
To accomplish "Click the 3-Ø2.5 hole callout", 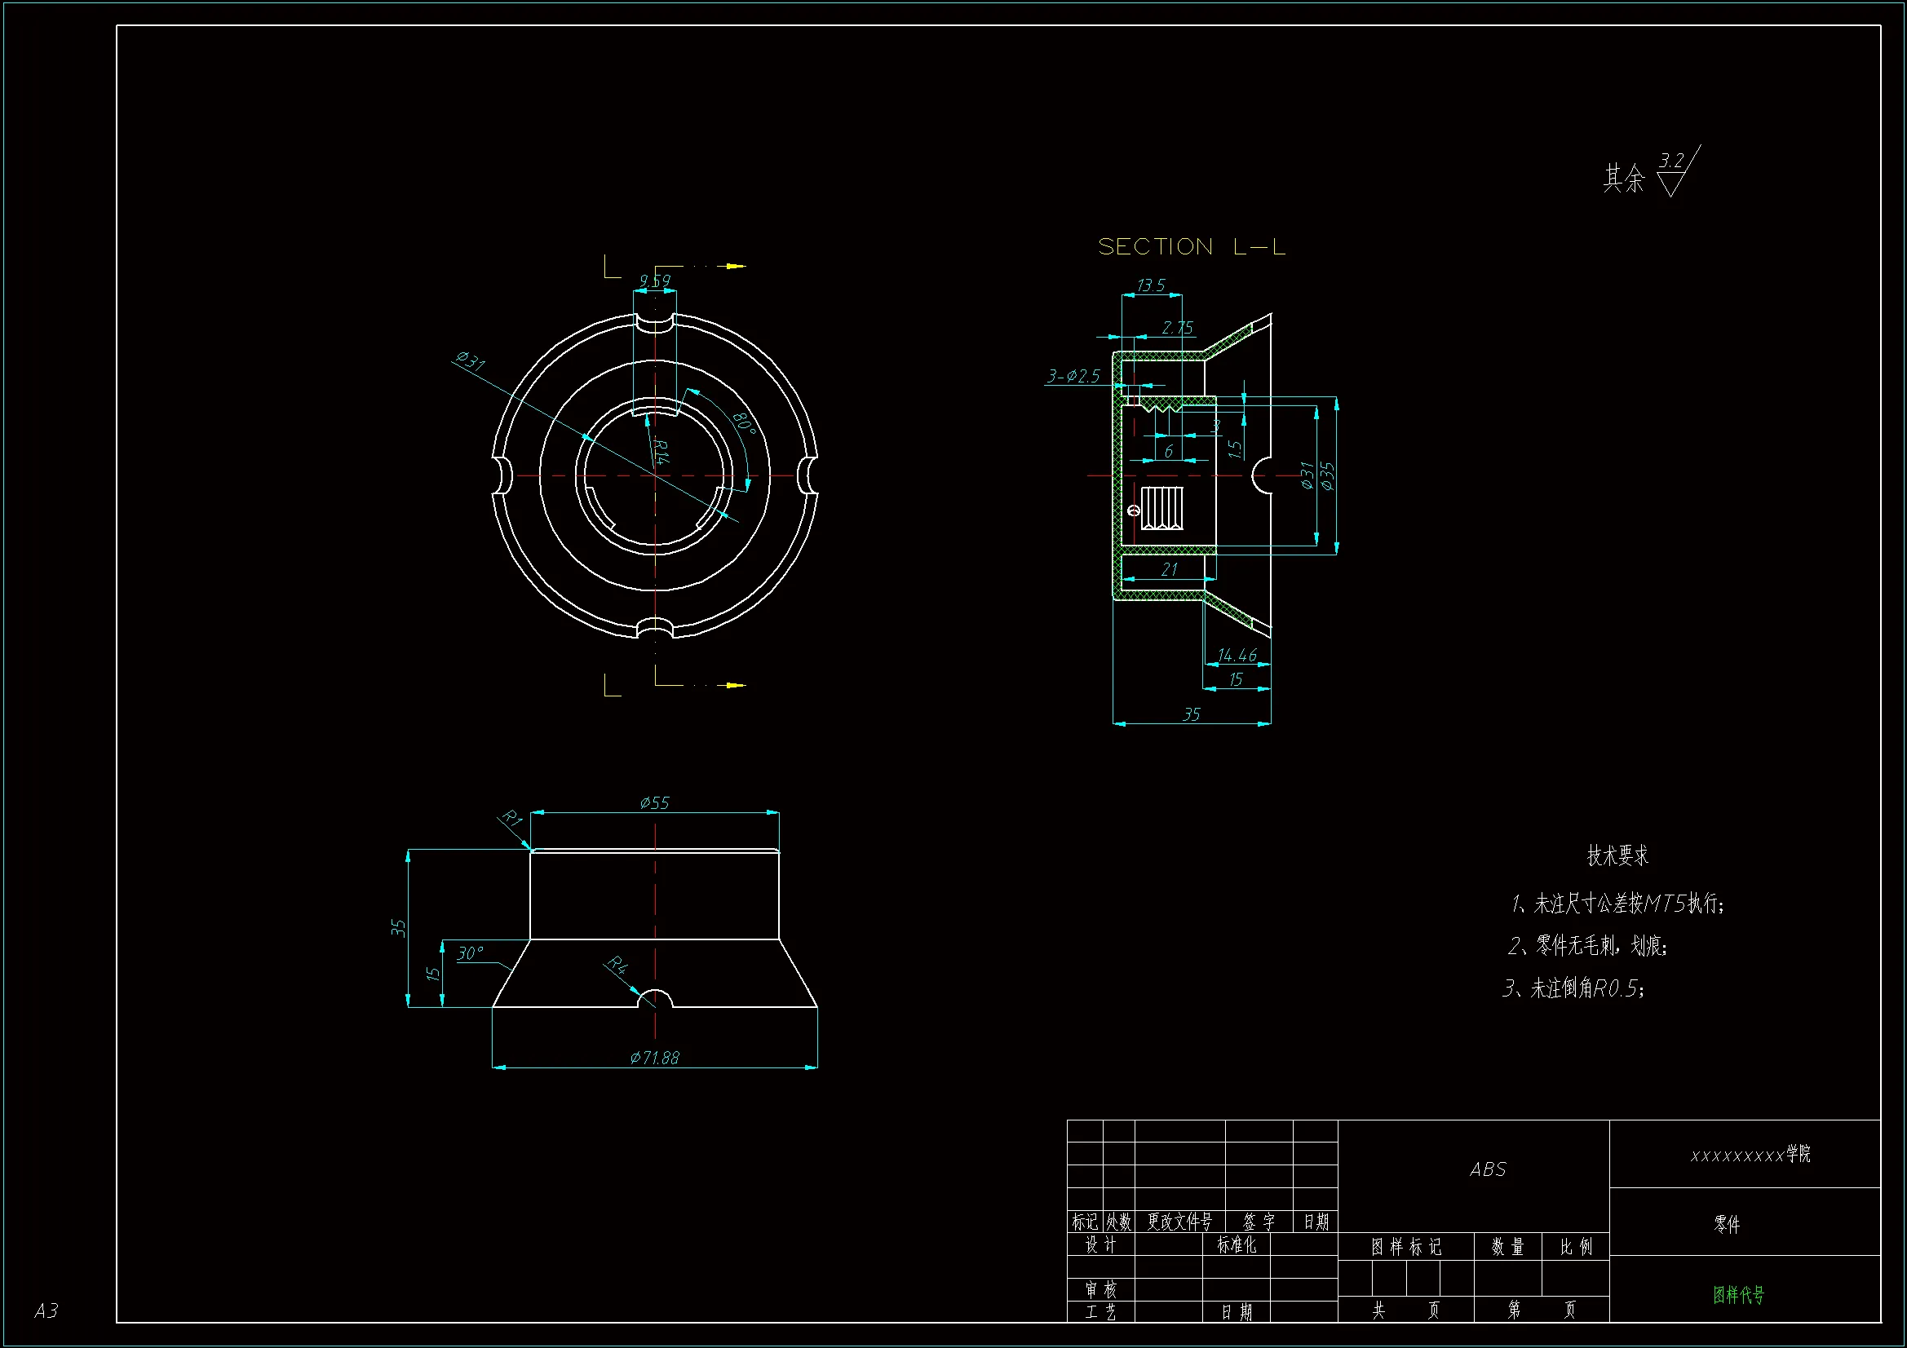I will (x=1073, y=376).
